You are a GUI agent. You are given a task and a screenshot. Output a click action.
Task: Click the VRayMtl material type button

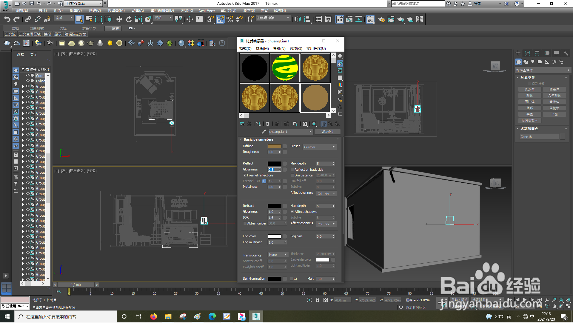tap(327, 132)
